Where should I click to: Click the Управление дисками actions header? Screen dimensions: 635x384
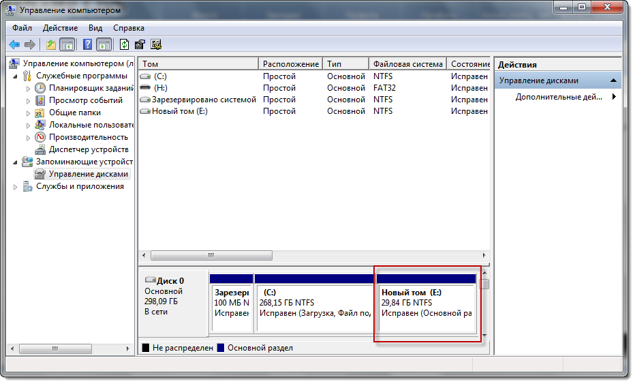click(x=558, y=80)
